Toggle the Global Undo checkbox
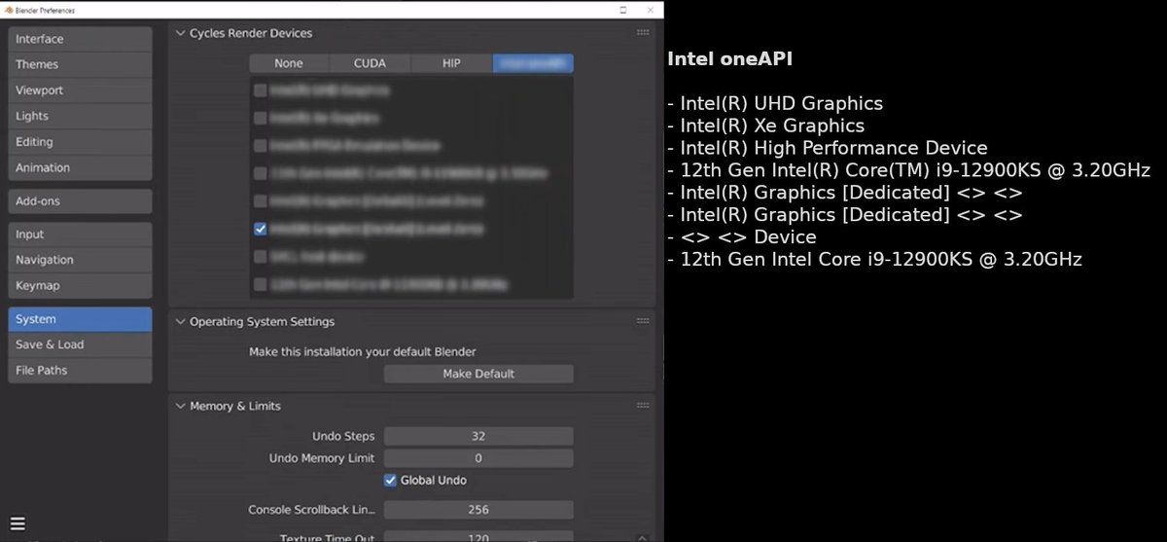The width and height of the screenshot is (1167, 542). pos(390,480)
